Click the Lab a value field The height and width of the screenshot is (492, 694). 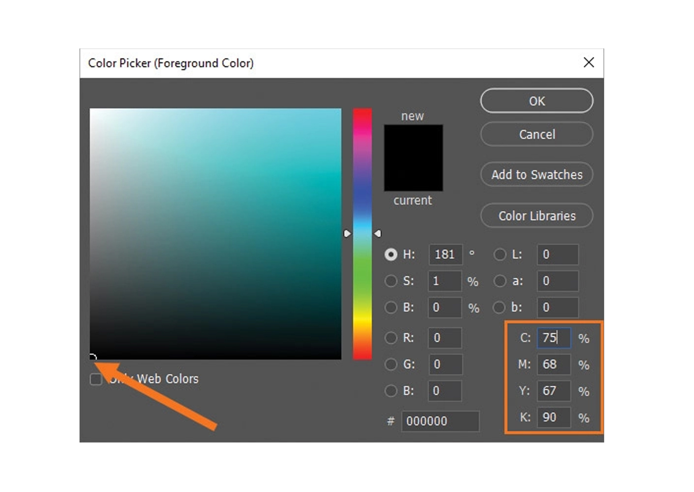[x=558, y=281]
